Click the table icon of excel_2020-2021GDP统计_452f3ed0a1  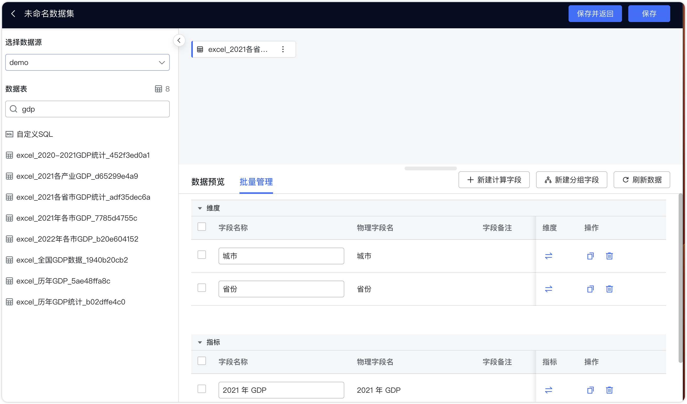tap(9, 155)
